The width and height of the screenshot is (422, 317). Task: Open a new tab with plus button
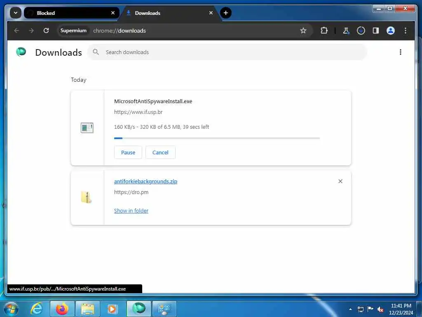[226, 13]
